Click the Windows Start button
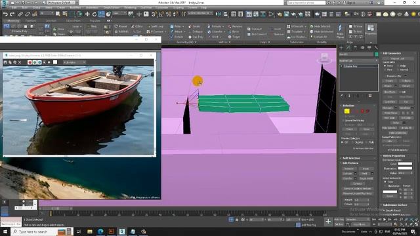Image resolution: width=420 pixels, height=236 pixels. coord(5,231)
